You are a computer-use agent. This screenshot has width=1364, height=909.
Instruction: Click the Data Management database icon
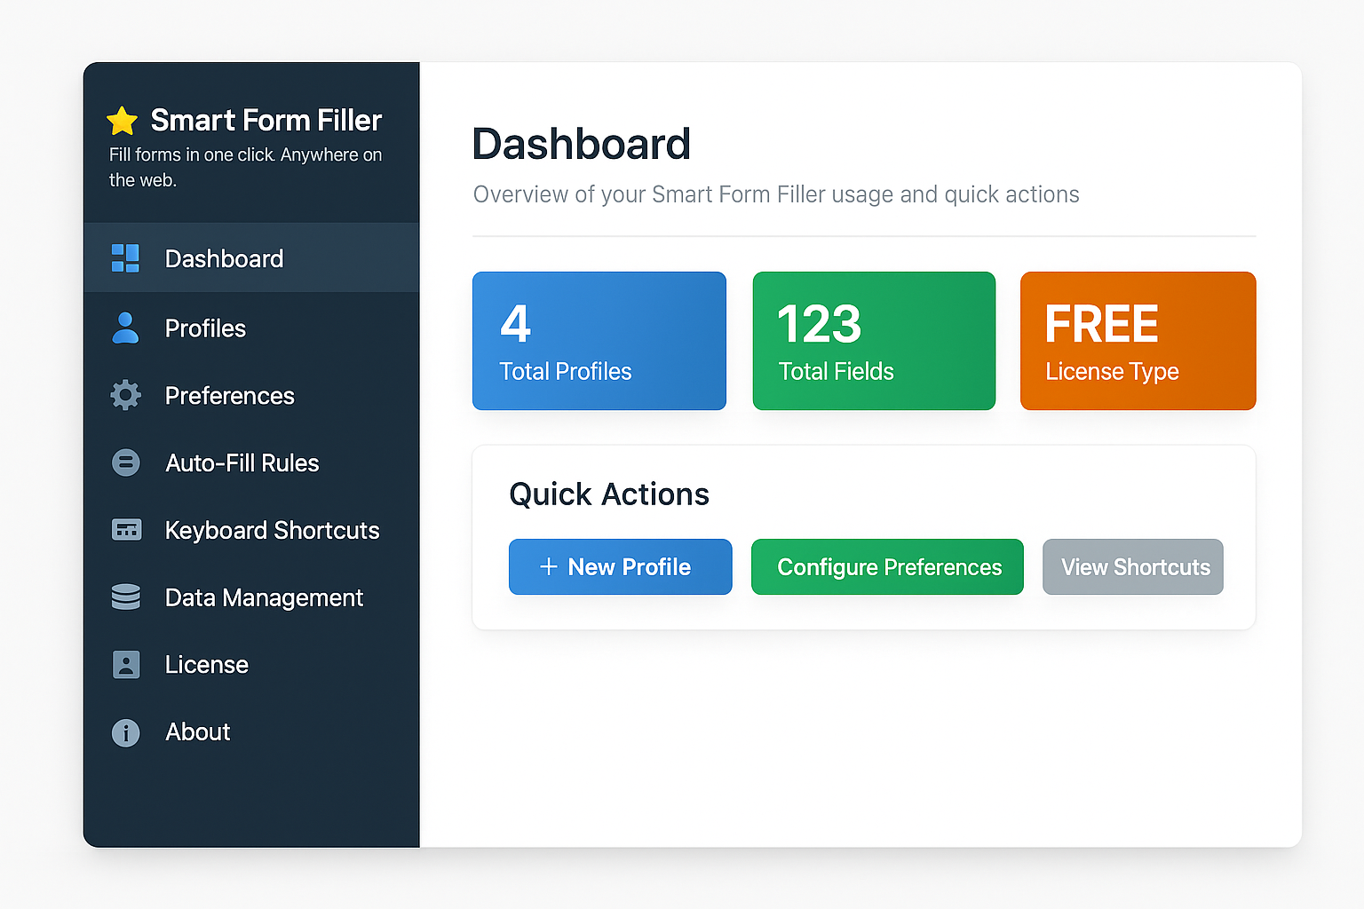125,597
